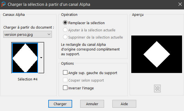
Task: Click the Aperçu diamond preview image
Action: point(157,54)
